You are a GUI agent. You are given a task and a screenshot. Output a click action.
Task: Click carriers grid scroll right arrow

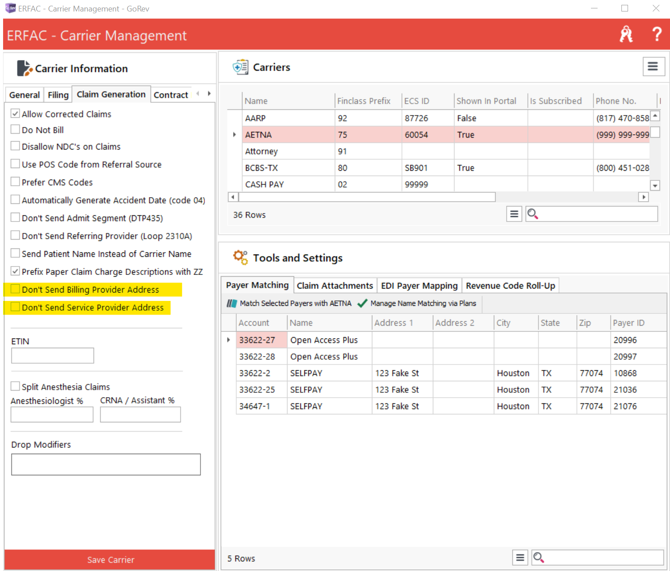pos(644,197)
